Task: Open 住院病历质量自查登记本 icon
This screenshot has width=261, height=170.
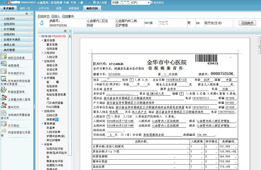Action: pyautogui.click(x=4, y=113)
